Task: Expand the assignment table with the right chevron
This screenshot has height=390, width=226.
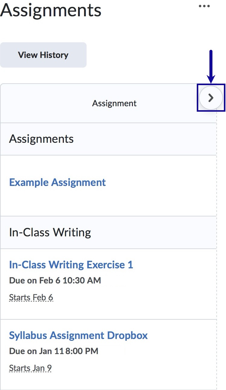Action: (x=211, y=98)
